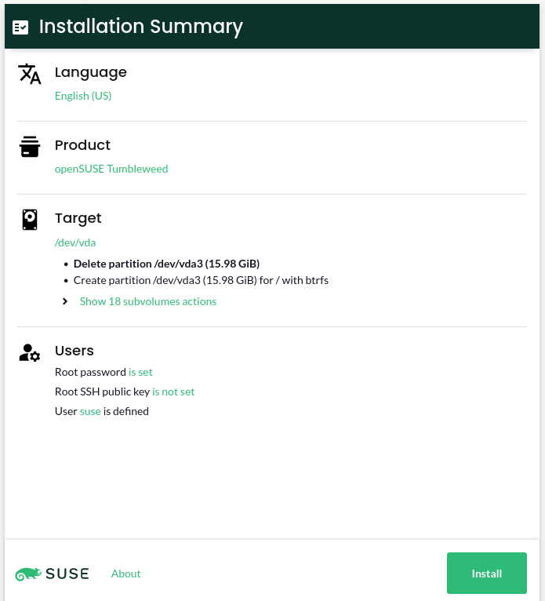Click the Target hard disk icon
This screenshot has width=545, height=601.
[30, 220]
